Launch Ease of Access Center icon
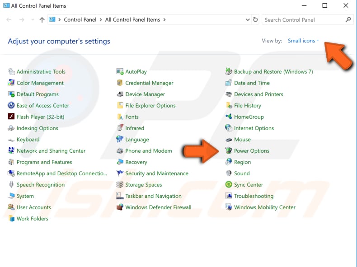 [x=11, y=105]
